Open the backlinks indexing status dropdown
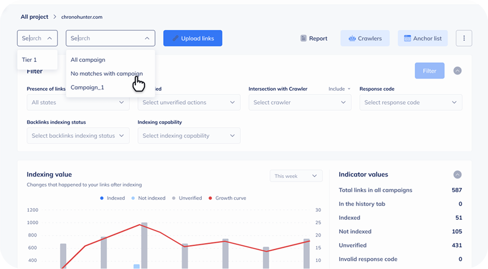 pos(78,136)
